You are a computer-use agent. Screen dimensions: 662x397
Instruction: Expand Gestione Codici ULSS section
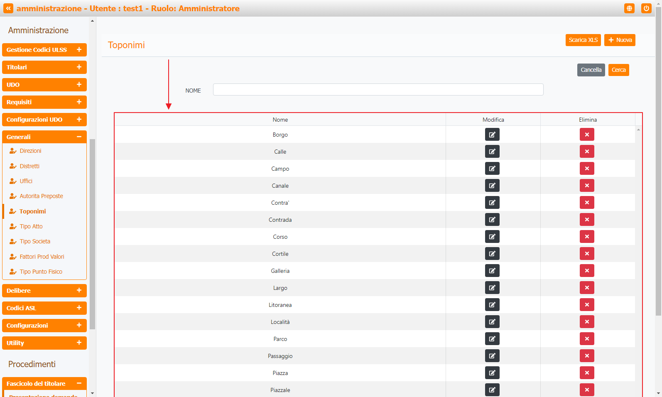(x=44, y=50)
